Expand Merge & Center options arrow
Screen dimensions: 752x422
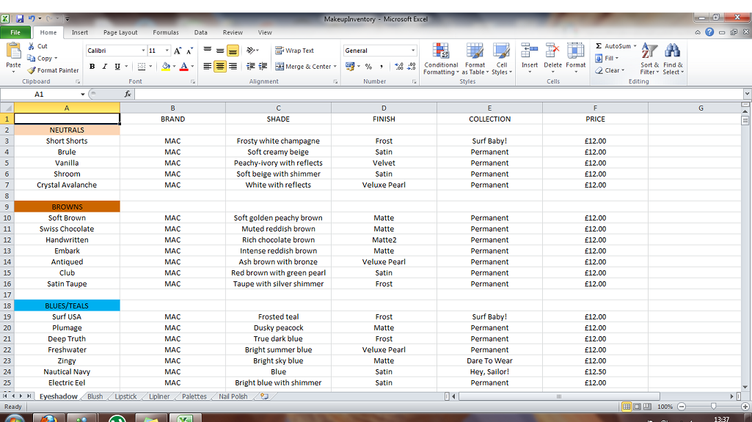click(335, 67)
